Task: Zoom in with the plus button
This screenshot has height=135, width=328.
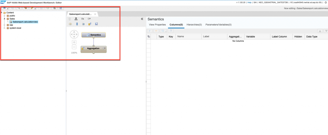Action: coord(74,42)
